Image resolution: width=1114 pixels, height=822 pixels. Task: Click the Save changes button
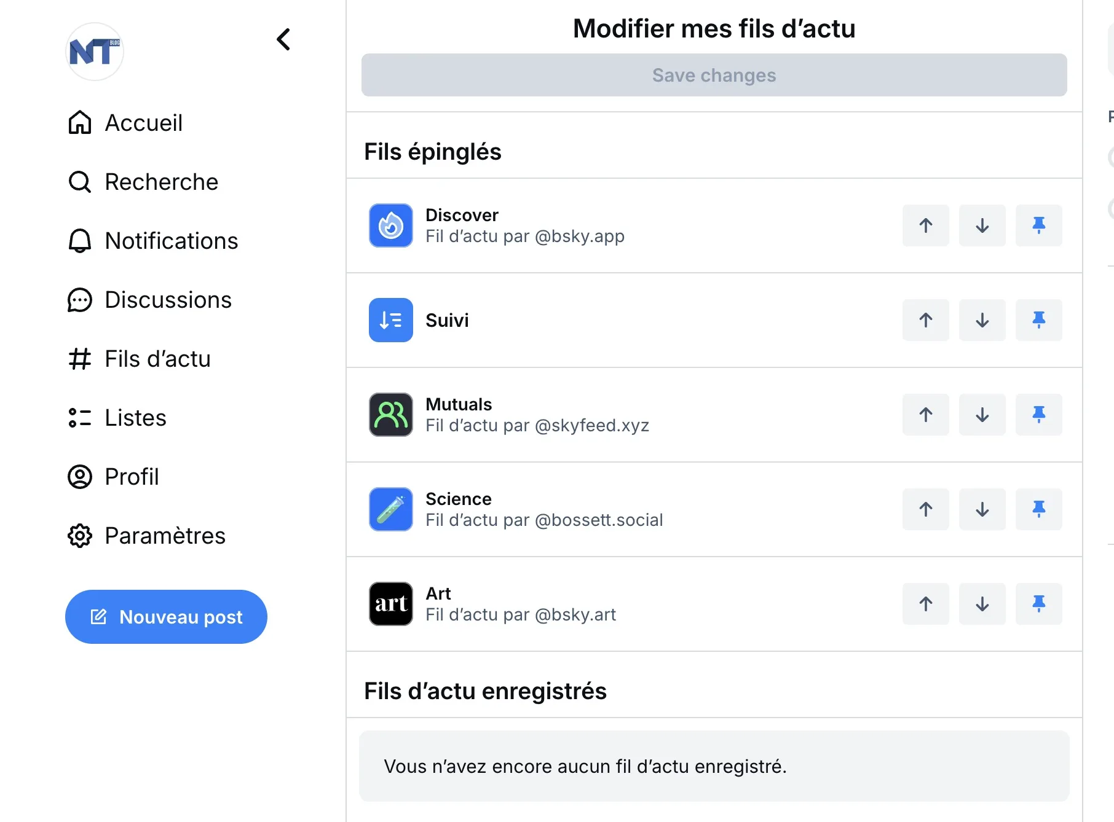[714, 75]
